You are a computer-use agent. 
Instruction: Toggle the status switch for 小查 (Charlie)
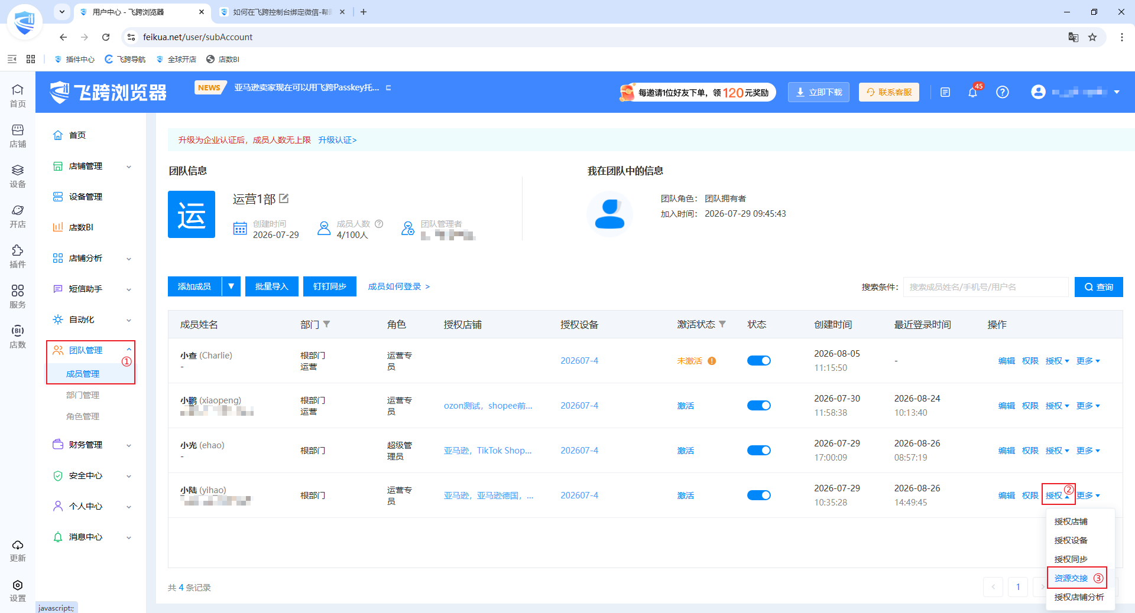click(759, 361)
